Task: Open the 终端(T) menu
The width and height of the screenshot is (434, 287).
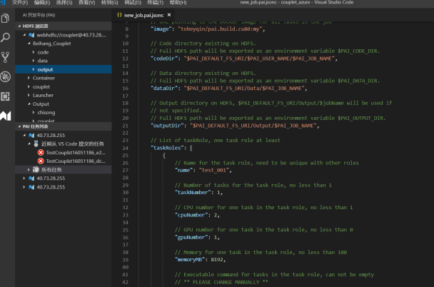Action: click(x=156, y=2)
